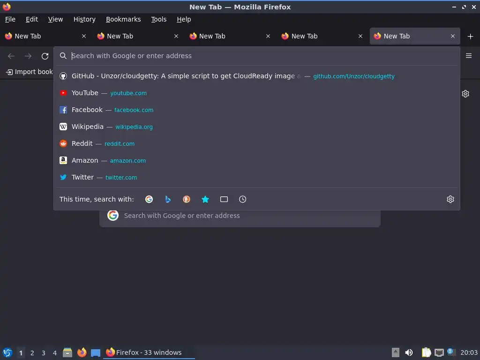Switch to the second New Tab
480x360 pixels.
(138, 36)
